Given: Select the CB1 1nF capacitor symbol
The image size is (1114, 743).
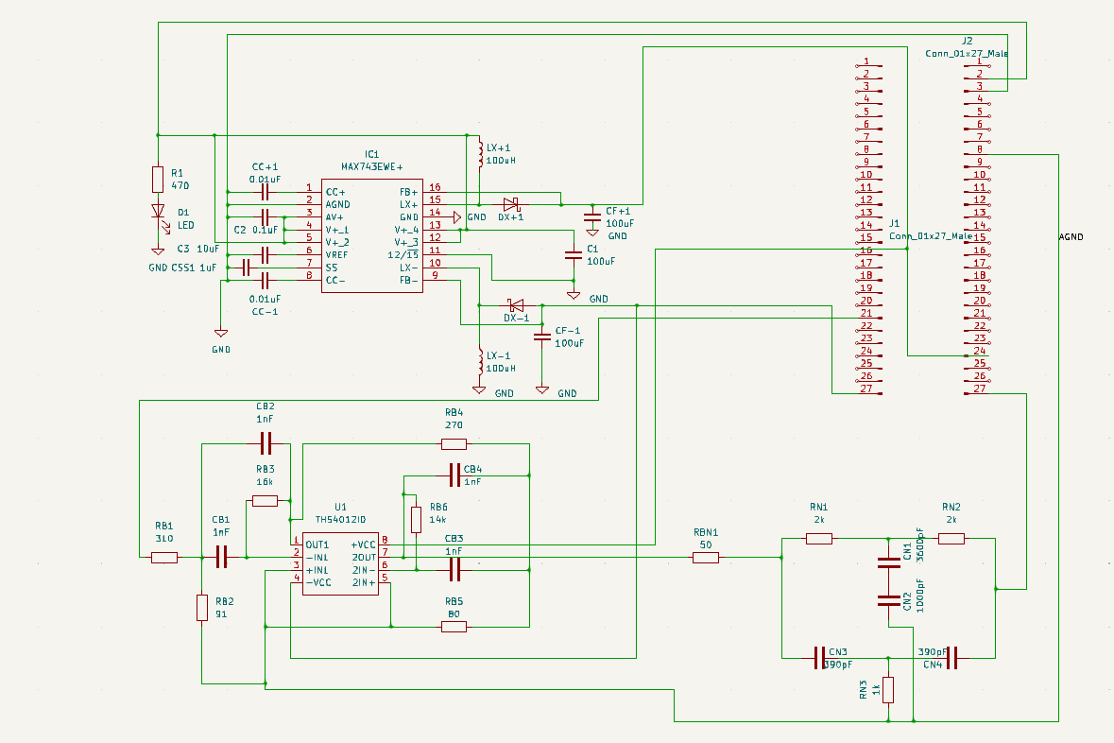Looking at the screenshot, I should 221,558.
